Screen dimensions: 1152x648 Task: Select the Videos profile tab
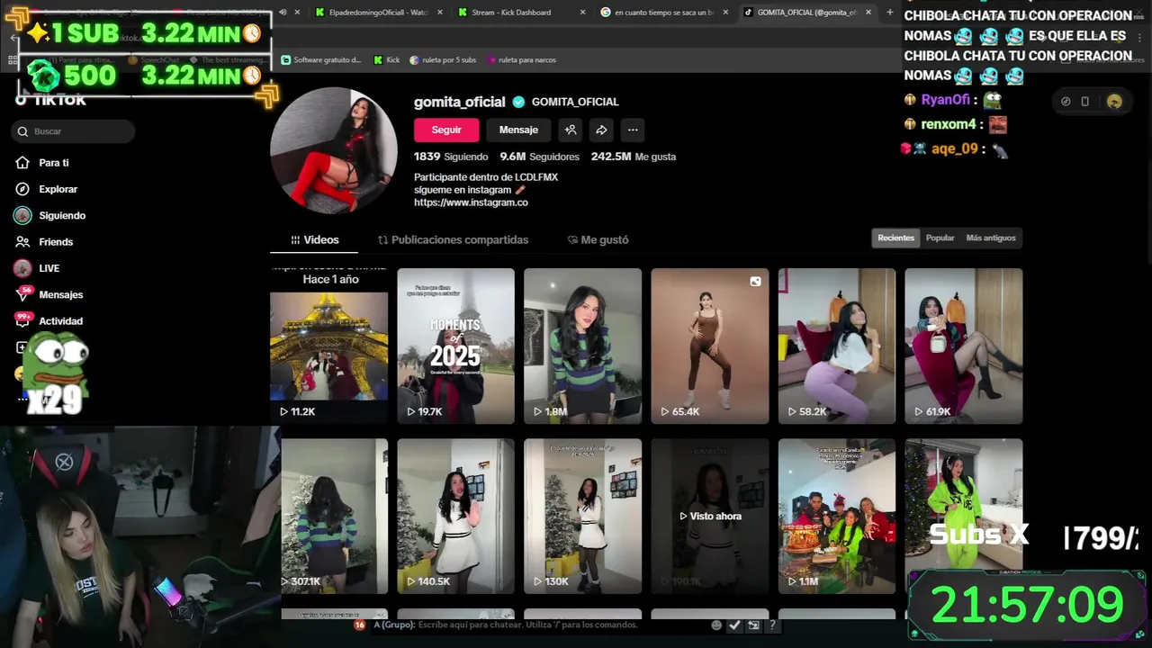pos(314,240)
